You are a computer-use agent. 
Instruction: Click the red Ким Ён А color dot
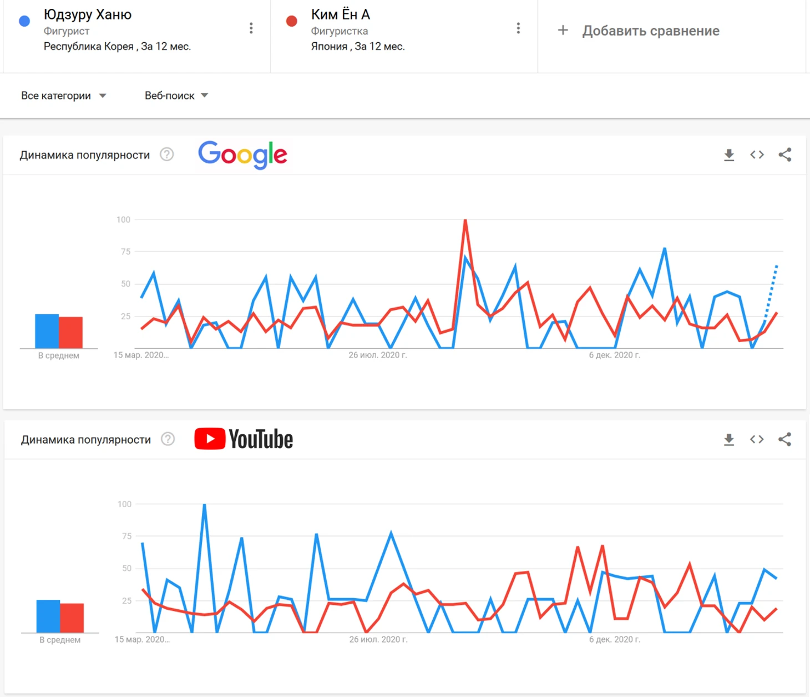[291, 21]
